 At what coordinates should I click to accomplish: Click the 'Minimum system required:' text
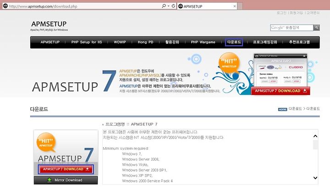tap(126, 149)
